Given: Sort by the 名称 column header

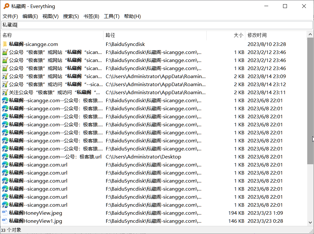Looking at the screenshot, I should [52, 35].
